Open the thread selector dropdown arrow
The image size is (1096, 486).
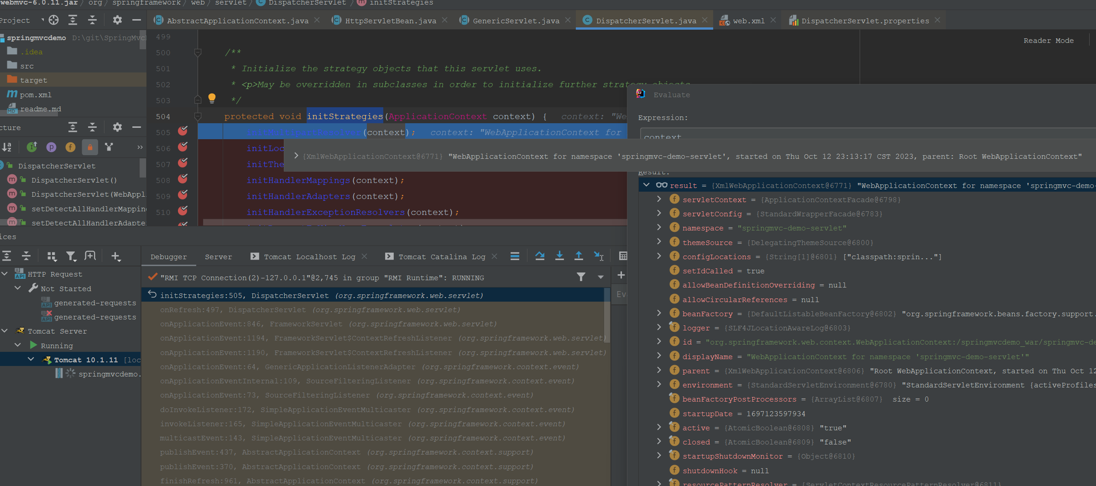point(600,277)
